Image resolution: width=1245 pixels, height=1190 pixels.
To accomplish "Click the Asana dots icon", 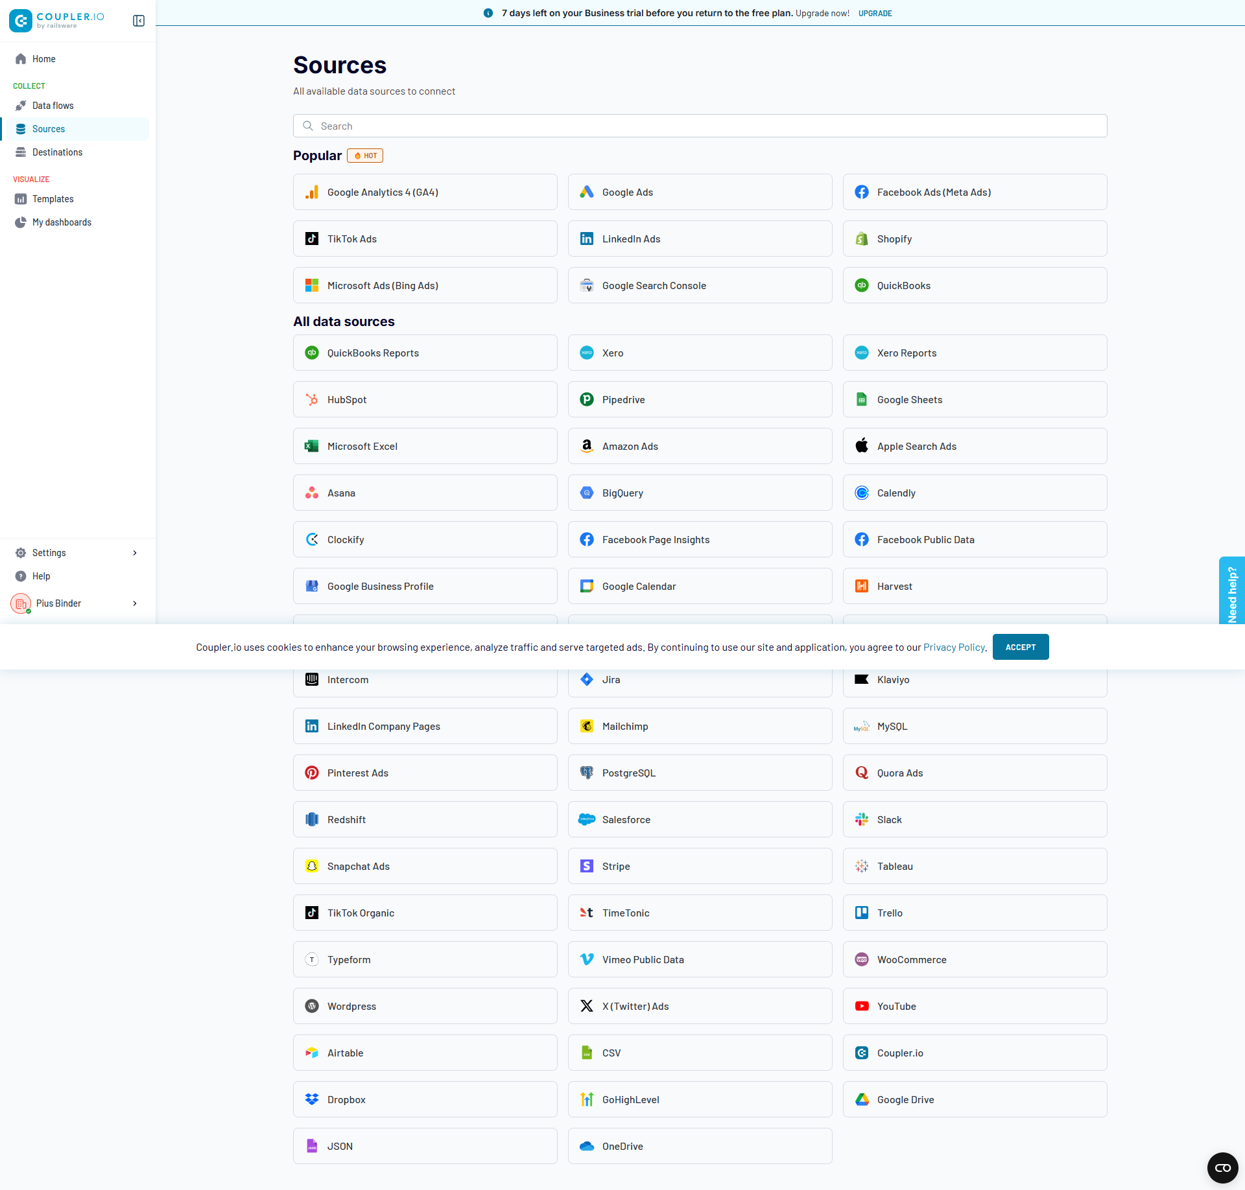I will tap(312, 493).
